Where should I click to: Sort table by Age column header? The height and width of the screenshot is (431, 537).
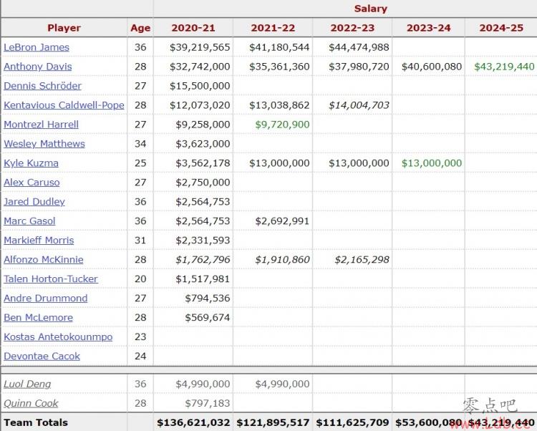[x=140, y=28]
